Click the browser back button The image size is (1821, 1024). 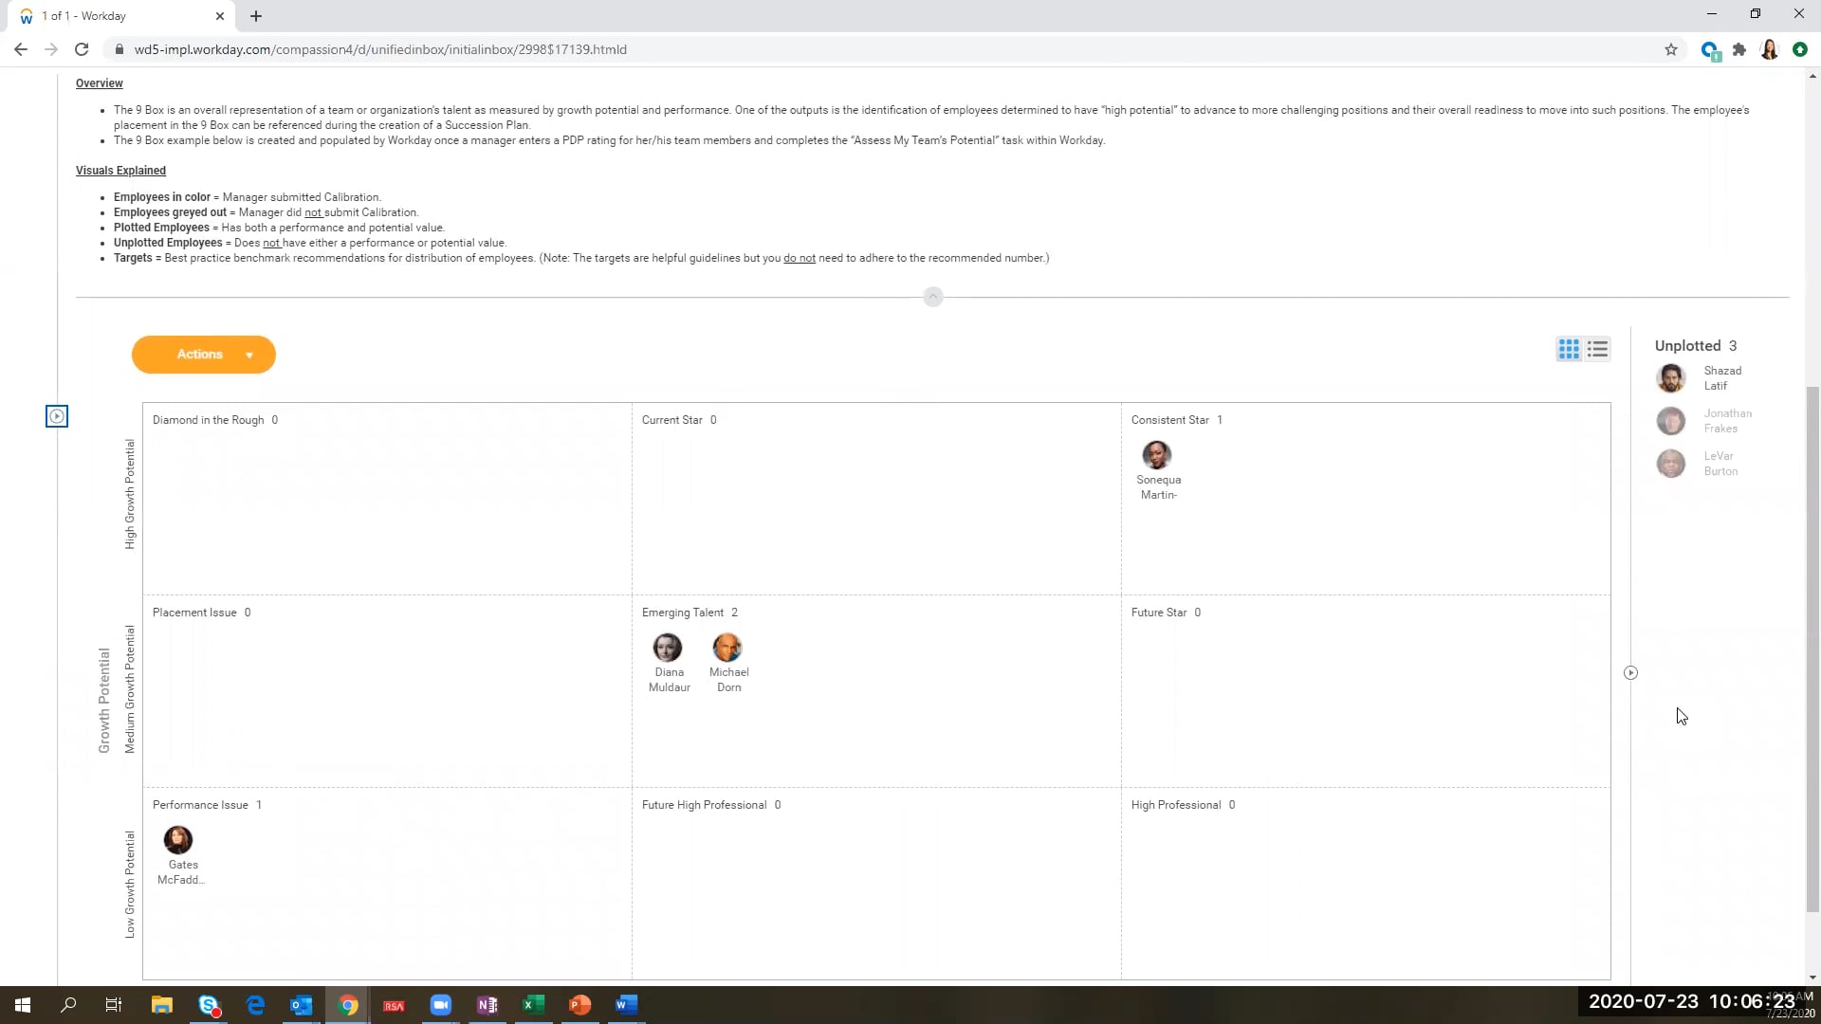[20, 49]
